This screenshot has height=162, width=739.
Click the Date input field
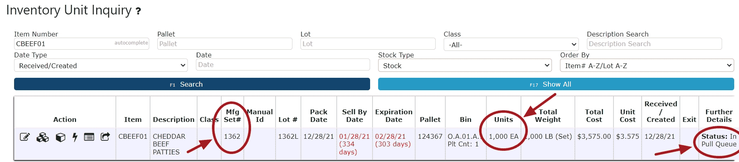(283, 65)
